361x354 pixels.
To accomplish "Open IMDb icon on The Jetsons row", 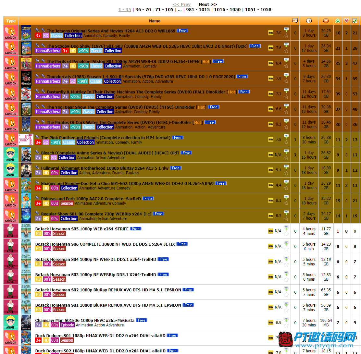I will point(271,33).
